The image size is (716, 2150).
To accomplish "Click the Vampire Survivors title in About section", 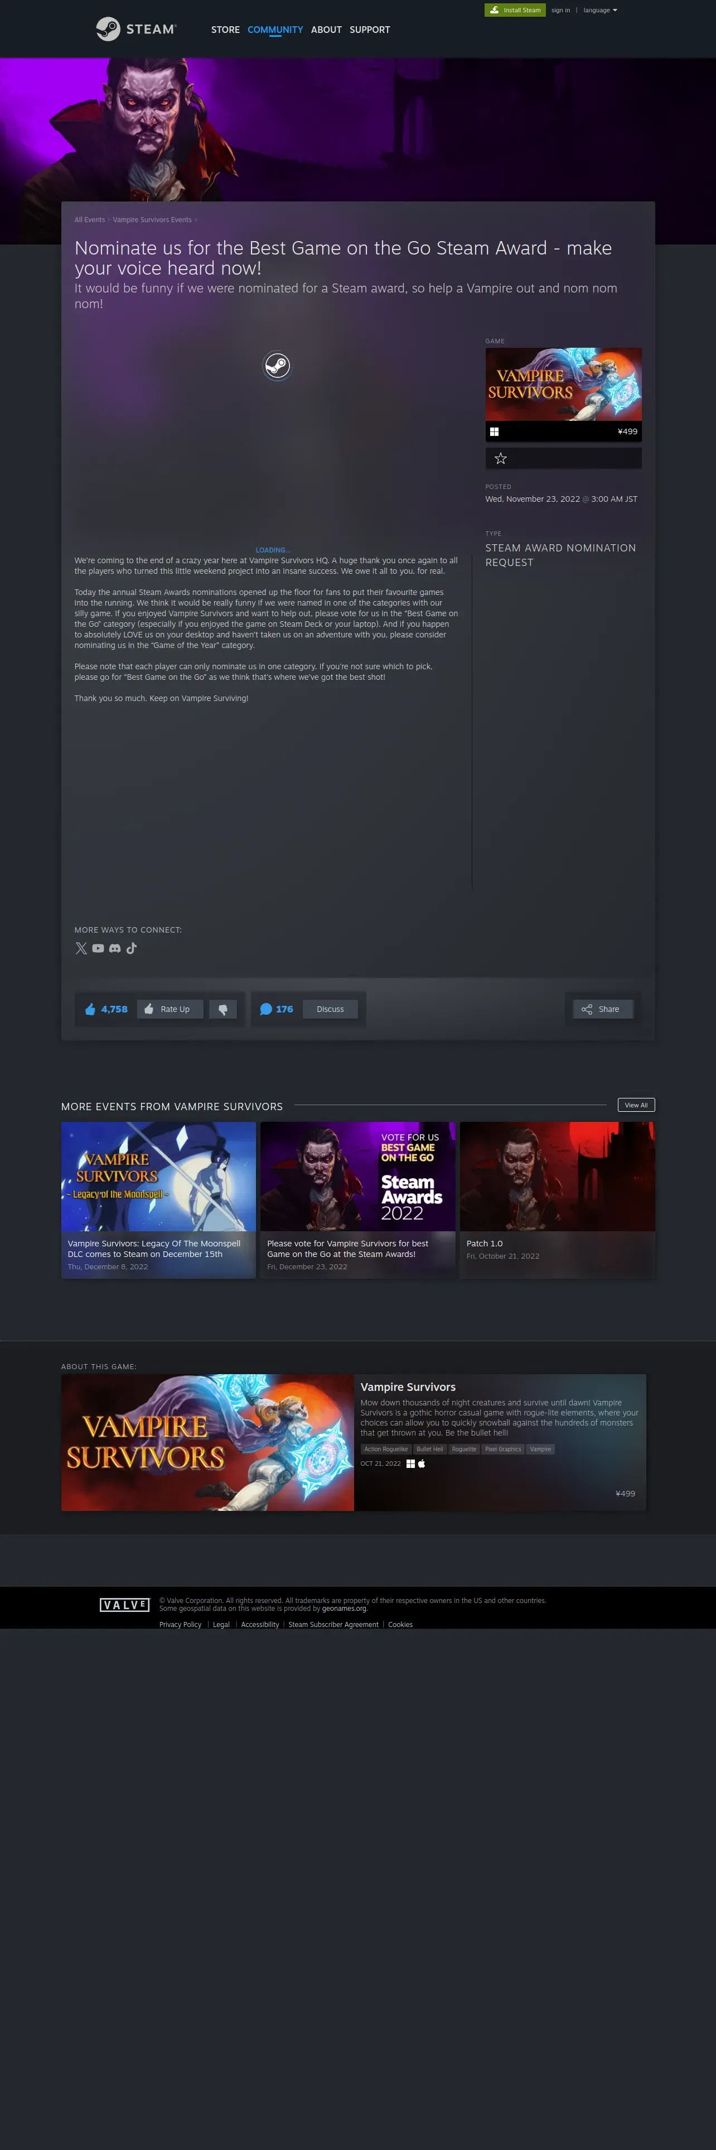I will pos(408,1387).
